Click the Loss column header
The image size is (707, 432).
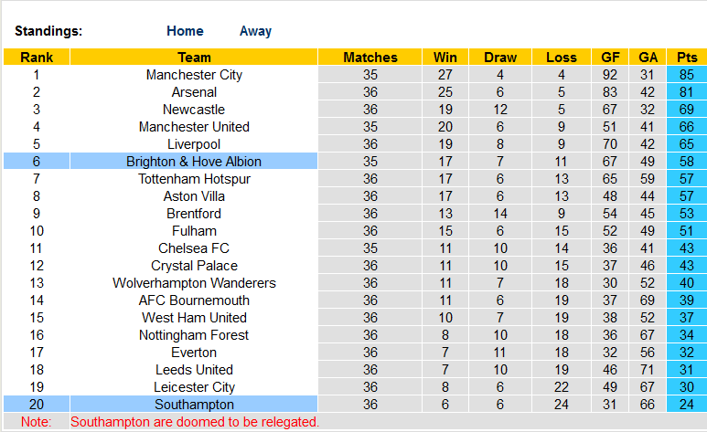(x=562, y=58)
